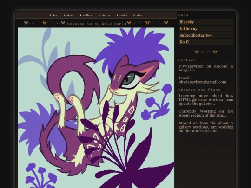
Task: Click the arrow icon beside shop
Action: (134, 15)
